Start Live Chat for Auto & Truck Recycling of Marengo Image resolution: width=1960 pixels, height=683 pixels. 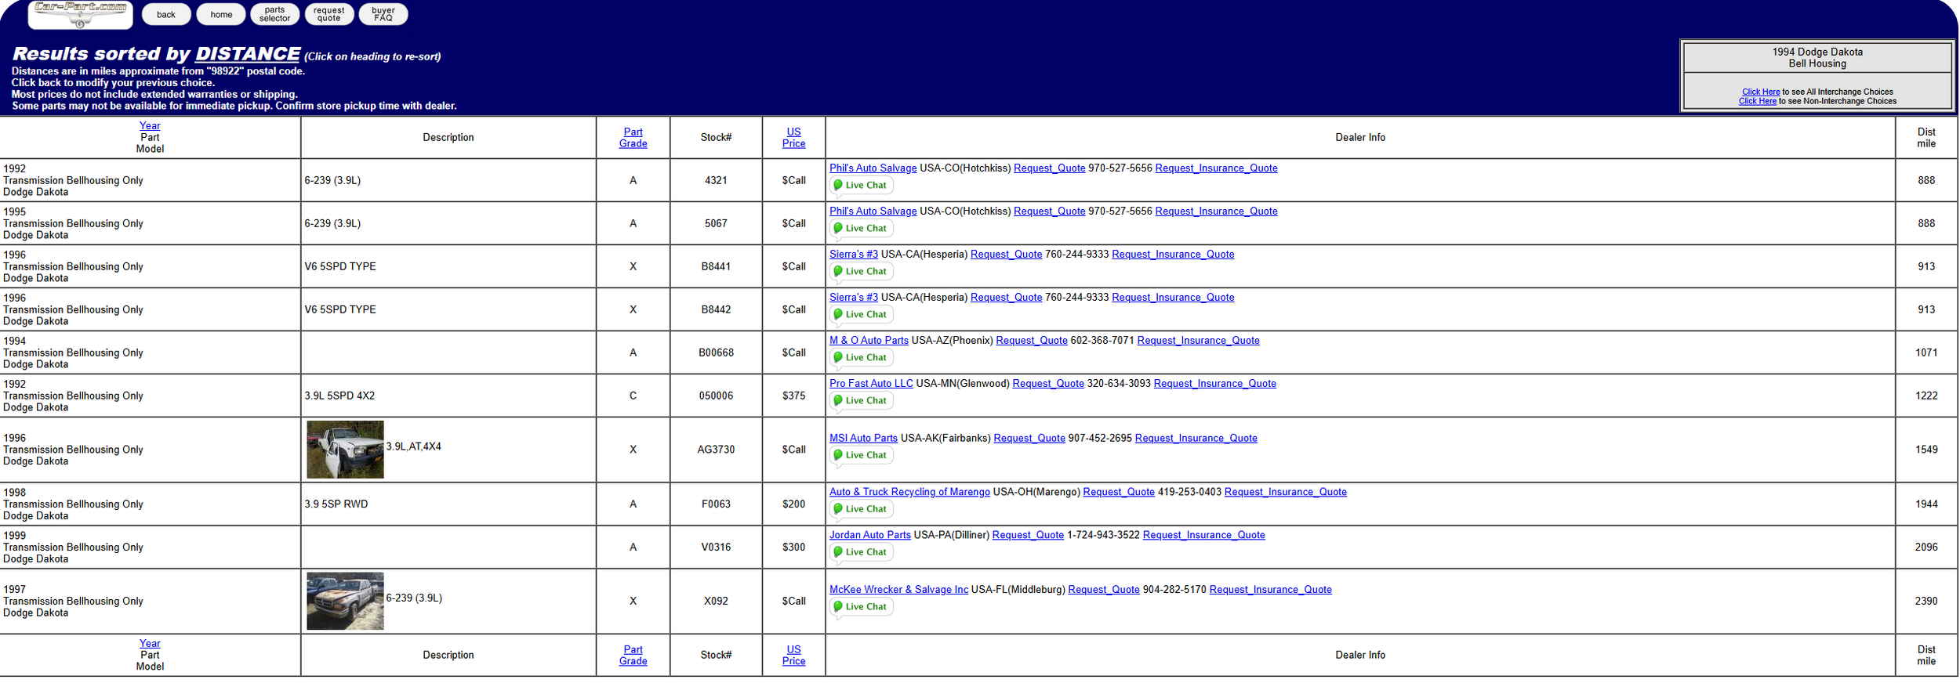(x=861, y=509)
